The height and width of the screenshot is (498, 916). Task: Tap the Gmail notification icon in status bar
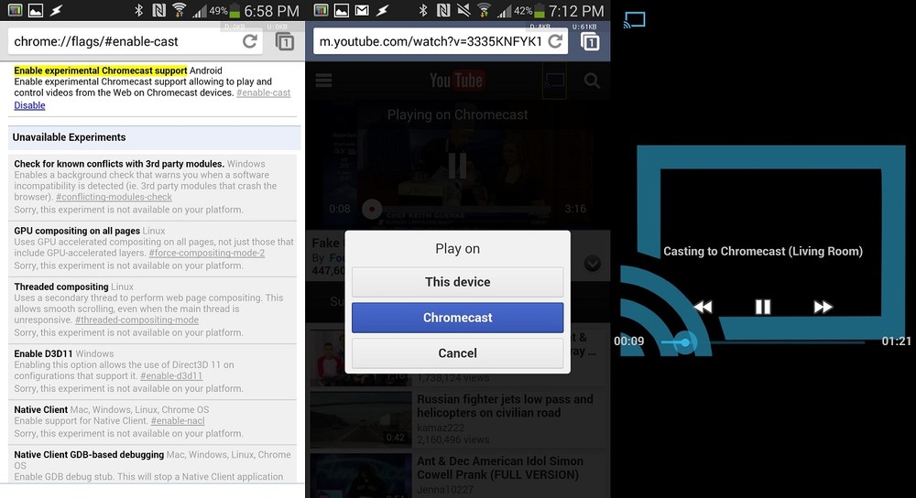click(x=362, y=10)
